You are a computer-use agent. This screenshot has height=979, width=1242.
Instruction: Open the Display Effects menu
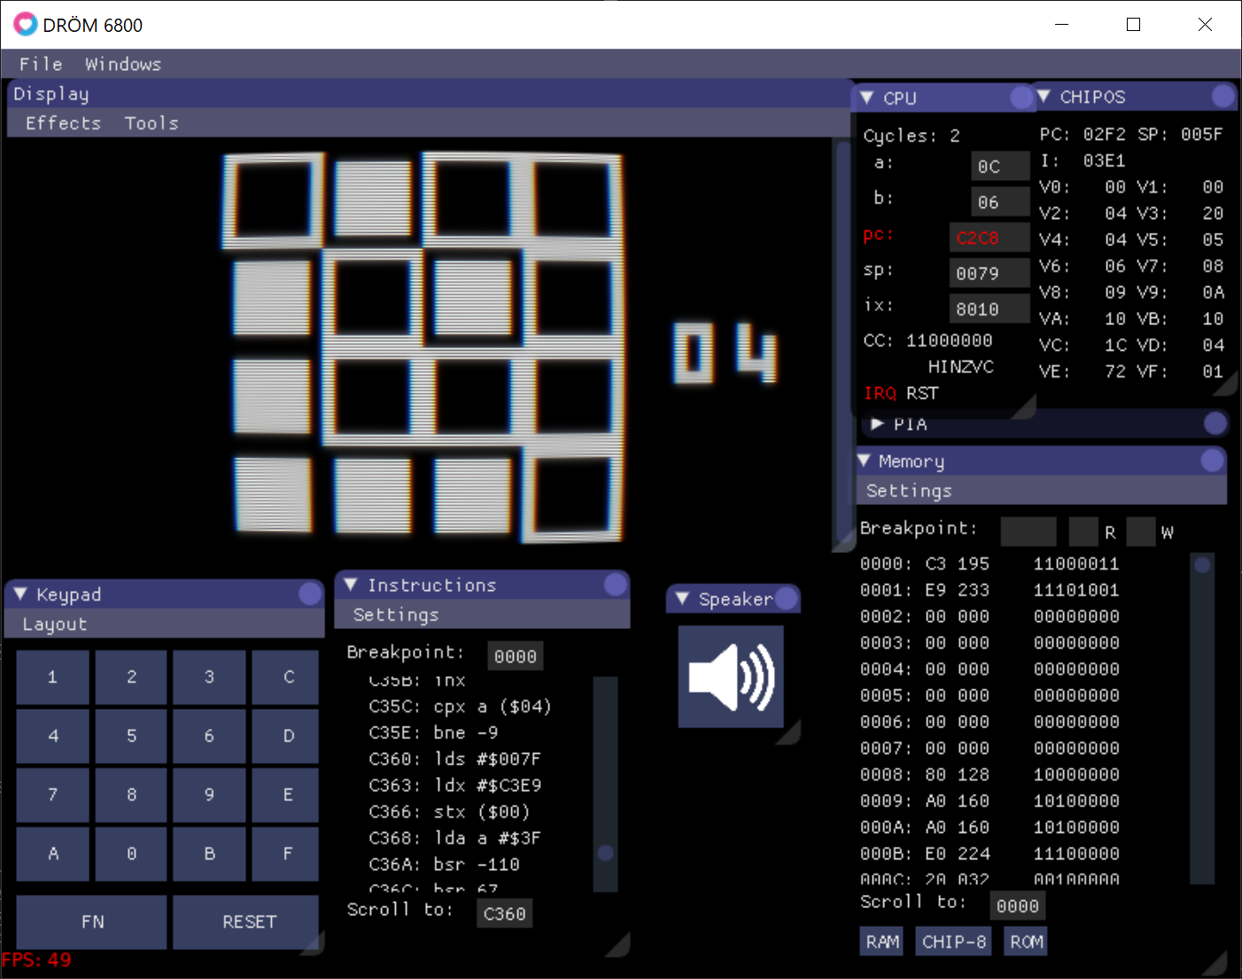63,123
